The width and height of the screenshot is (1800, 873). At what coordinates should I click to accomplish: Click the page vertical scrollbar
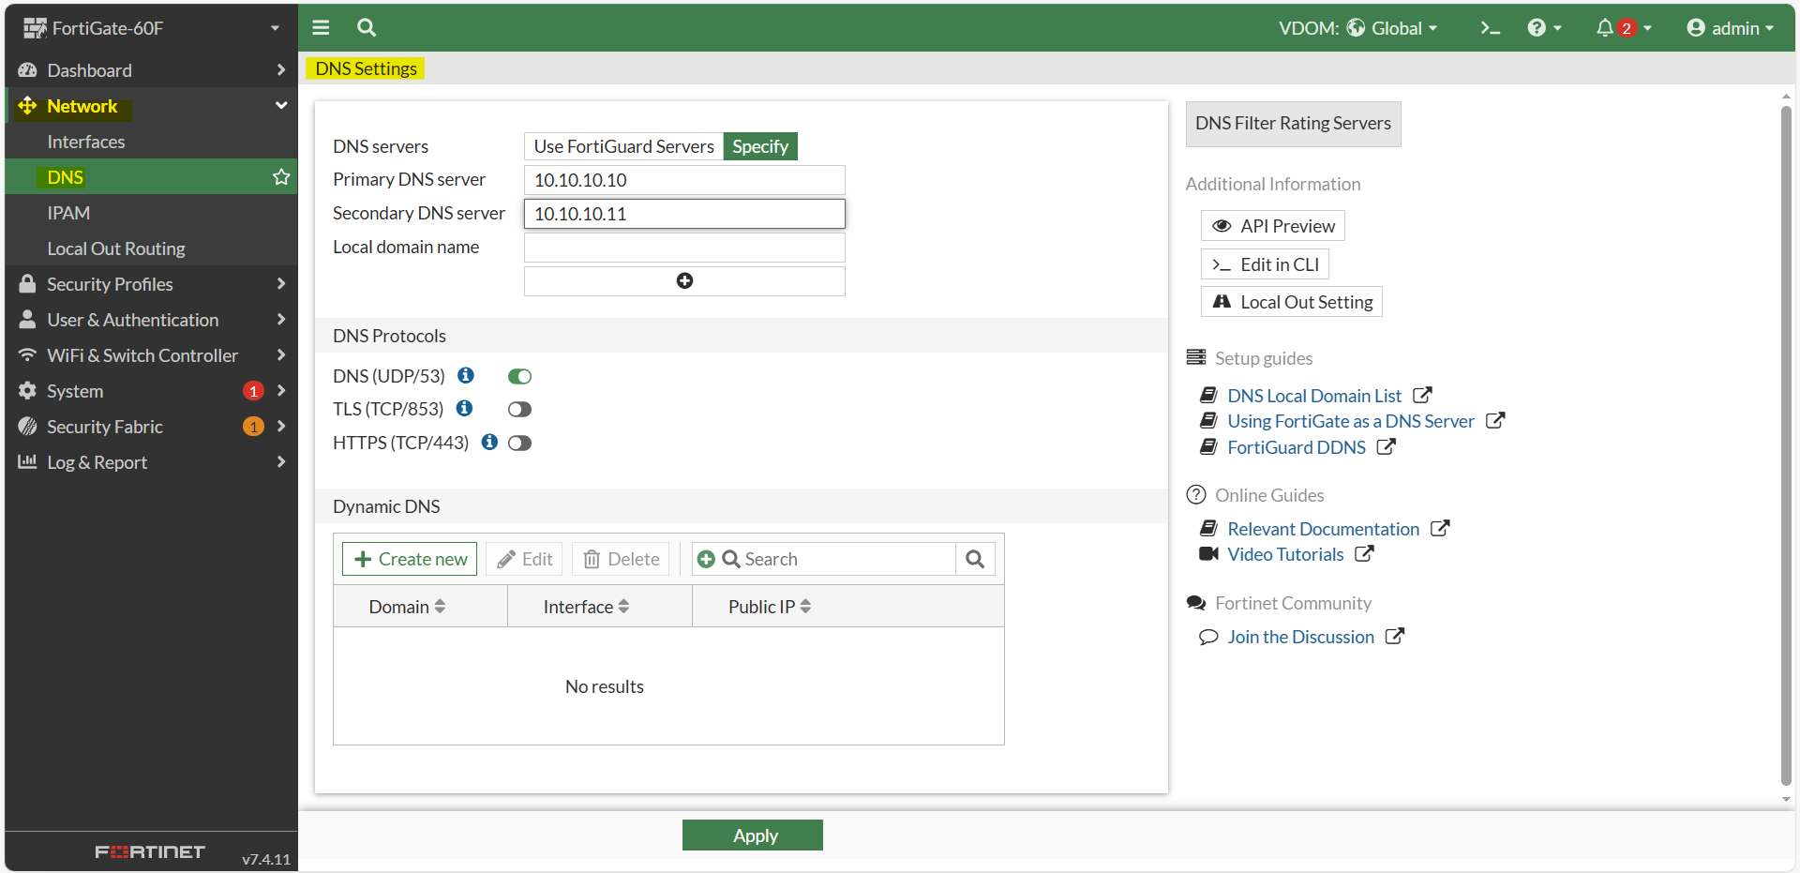(1786, 445)
